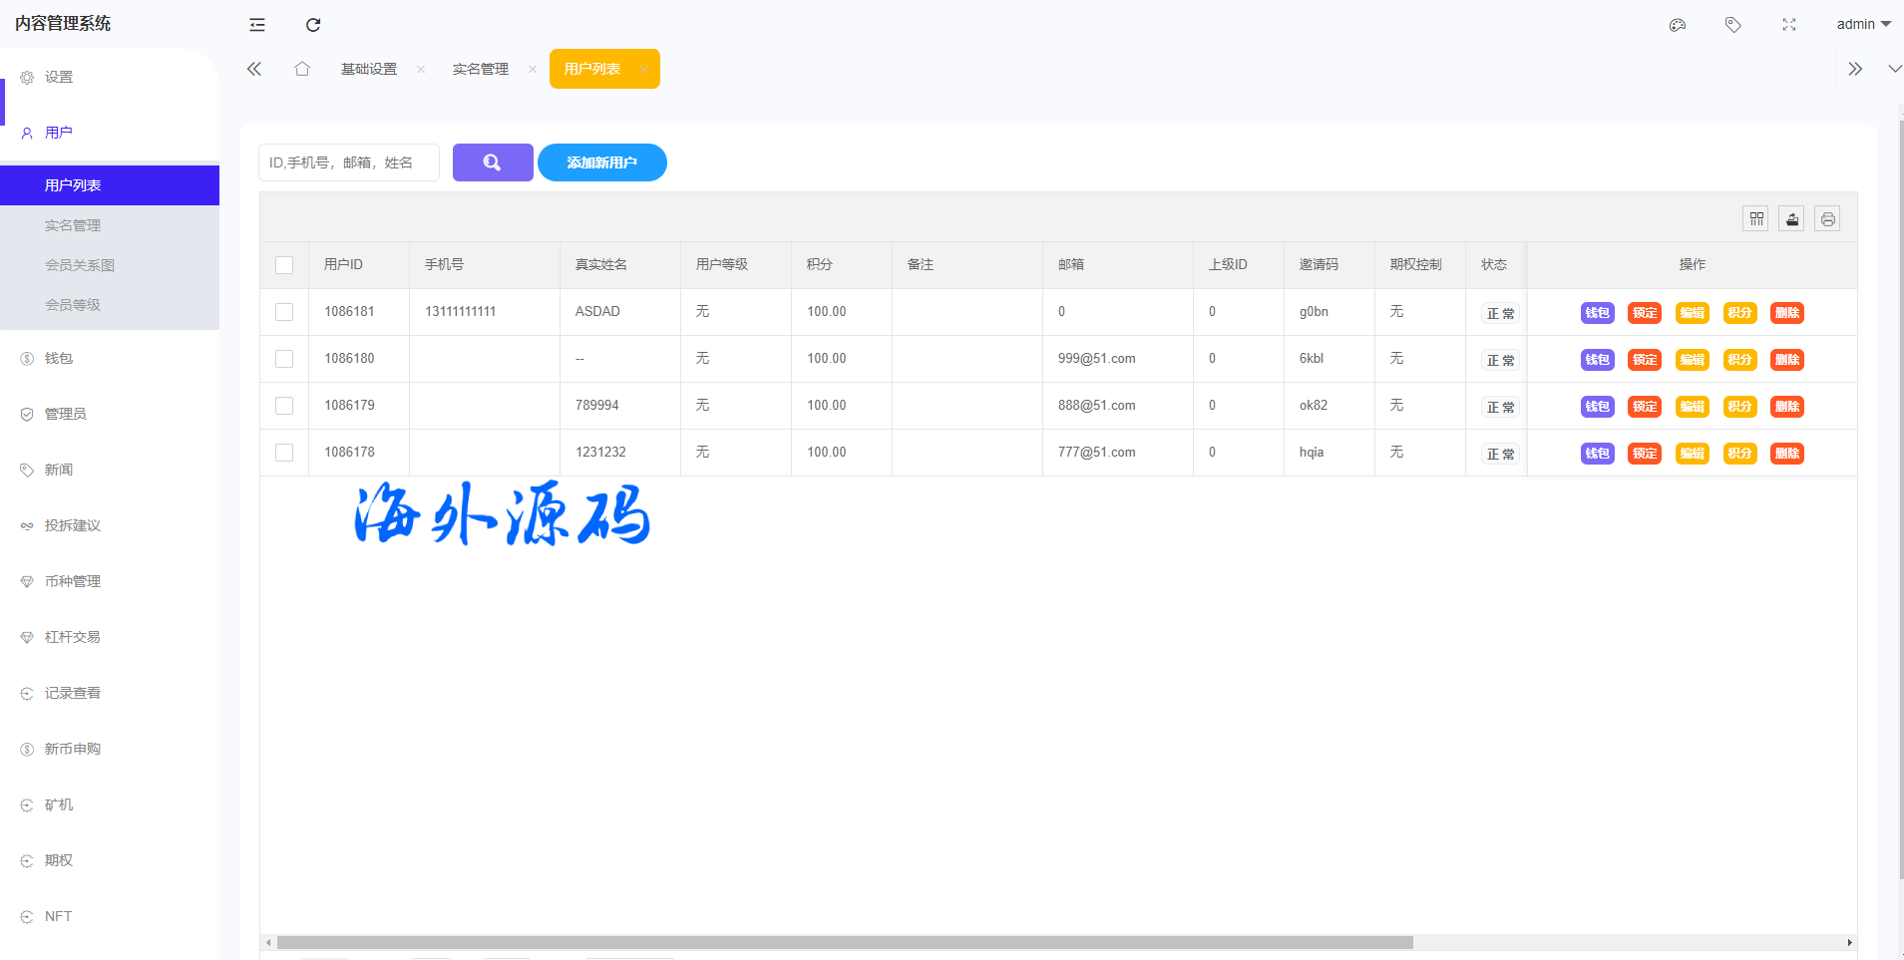The height and width of the screenshot is (960, 1904).
Task: Enter fullscreen using the expand icon
Action: (x=1789, y=25)
